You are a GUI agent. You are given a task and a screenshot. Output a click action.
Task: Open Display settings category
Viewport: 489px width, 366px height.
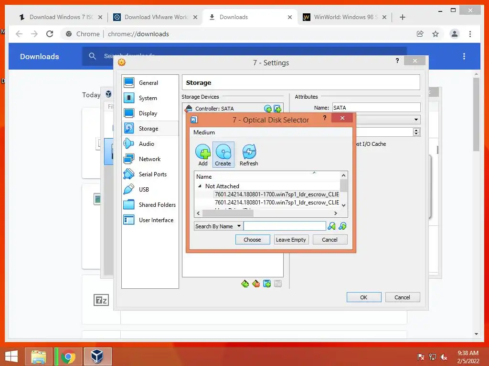click(150, 113)
